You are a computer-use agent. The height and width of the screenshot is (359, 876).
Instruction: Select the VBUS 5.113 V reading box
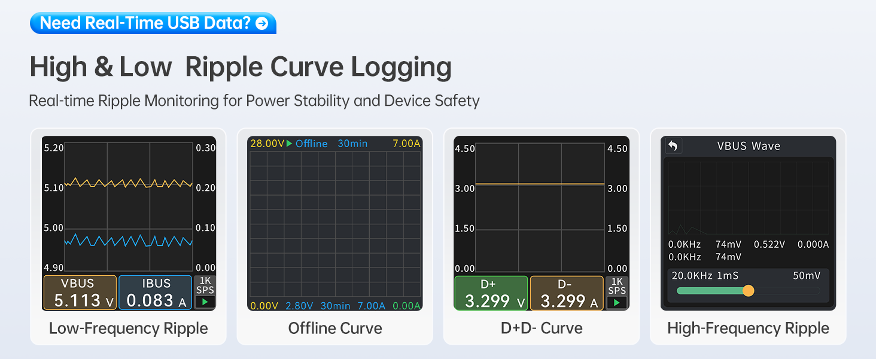click(x=80, y=293)
